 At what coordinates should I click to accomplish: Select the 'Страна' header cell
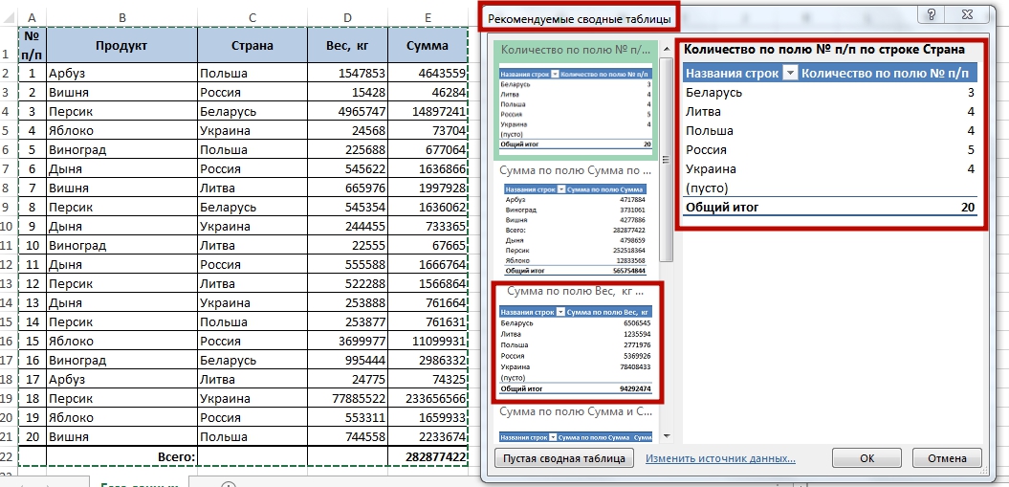click(252, 45)
